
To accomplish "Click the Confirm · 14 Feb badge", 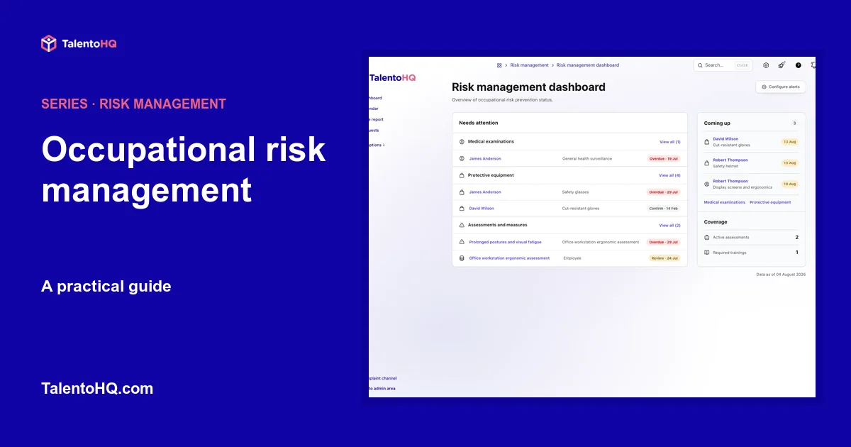I will click(x=664, y=209).
